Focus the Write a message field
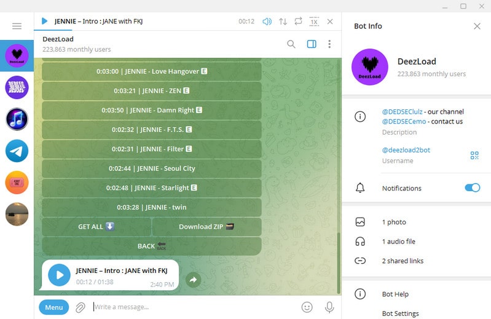The height and width of the screenshot is (319, 491). [194, 307]
